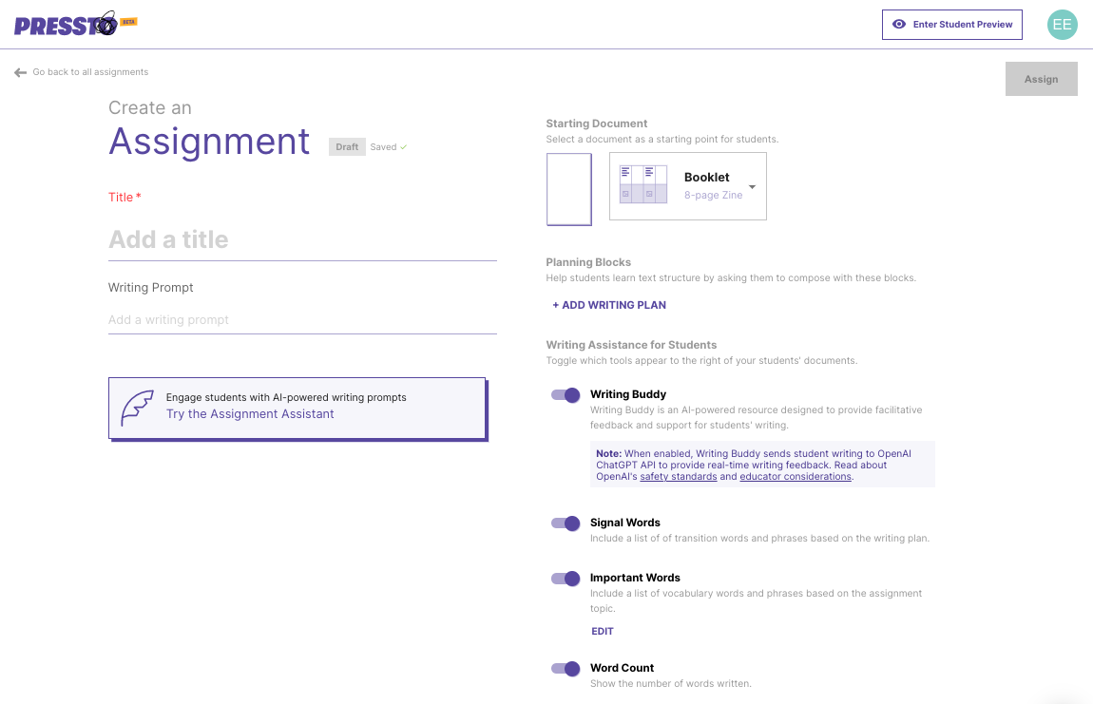Select the blank page starting document
This screenshot has height=704, width=1093.
pos(568,189)
